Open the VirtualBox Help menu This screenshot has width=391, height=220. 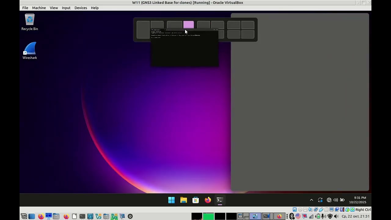(95, 8)
